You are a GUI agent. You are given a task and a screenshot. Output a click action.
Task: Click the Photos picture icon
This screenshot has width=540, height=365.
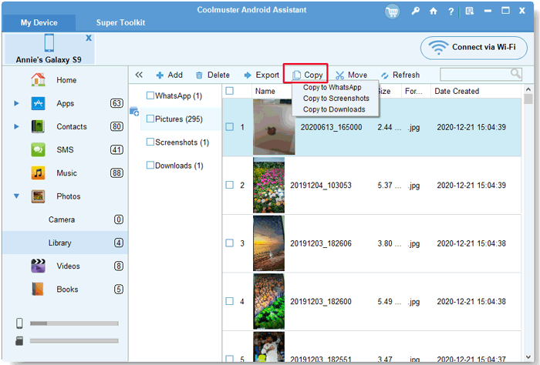pos(38,196)
